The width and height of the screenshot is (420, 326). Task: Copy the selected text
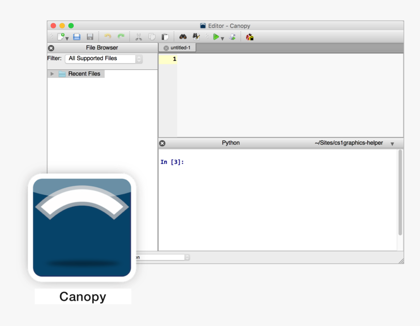151,37
